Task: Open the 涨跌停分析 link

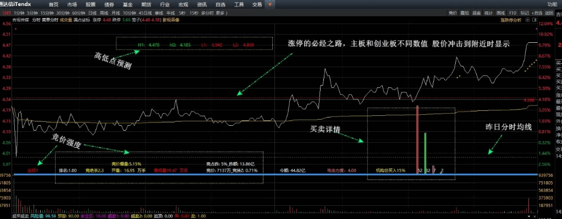Action: click(511, 20)
